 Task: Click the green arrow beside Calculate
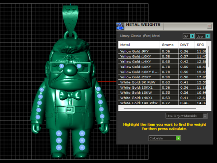coord(178,138)
